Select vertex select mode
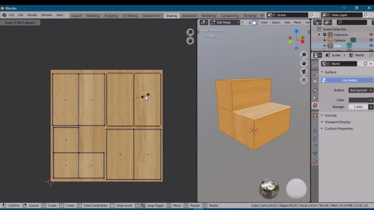This screenshot has width=374, height=210. click(x=244, y=22)
